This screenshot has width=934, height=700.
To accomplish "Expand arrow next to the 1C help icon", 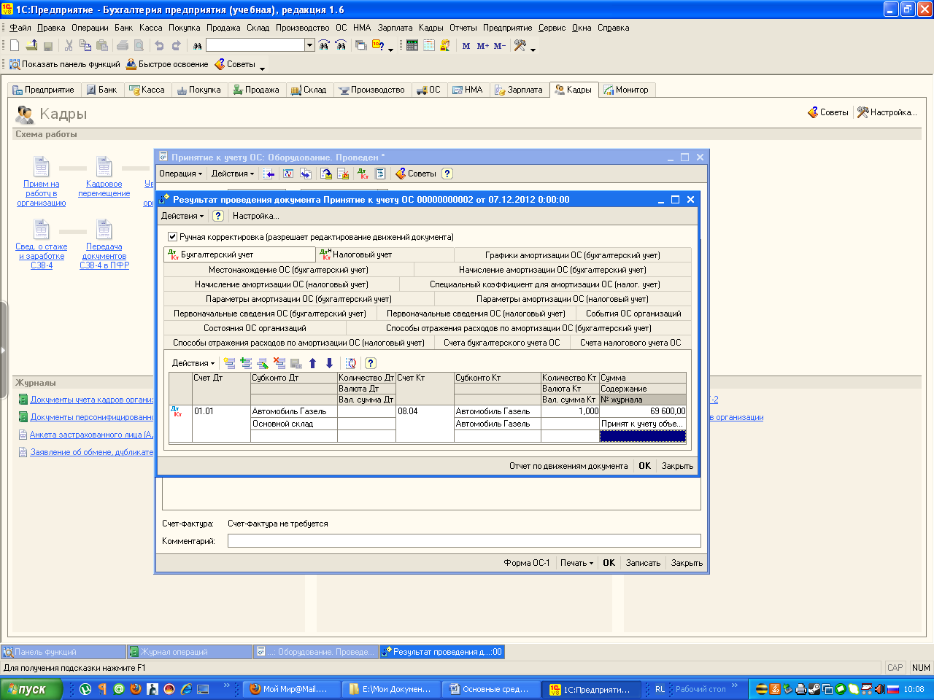I will [x=391, y=48].
